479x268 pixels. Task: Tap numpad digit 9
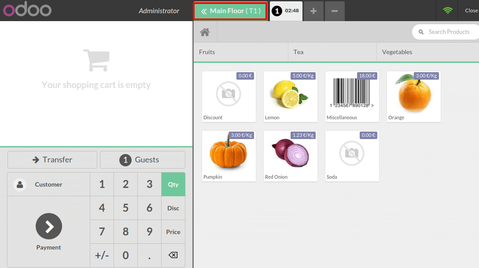tap(149, 231)
